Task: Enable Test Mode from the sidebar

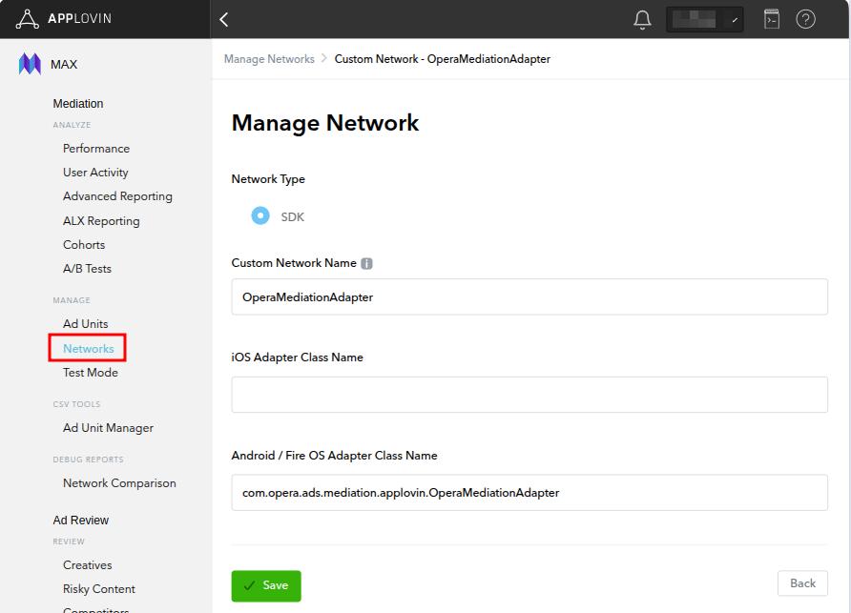Action: tap(90, 372)
